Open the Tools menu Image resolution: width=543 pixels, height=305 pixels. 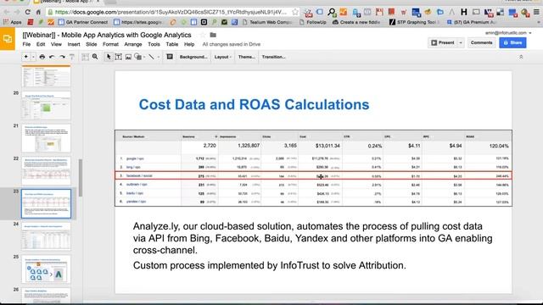coord(154,44)
